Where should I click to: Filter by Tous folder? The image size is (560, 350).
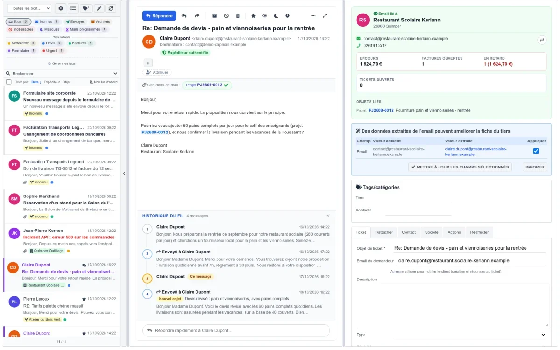[19, 22]
